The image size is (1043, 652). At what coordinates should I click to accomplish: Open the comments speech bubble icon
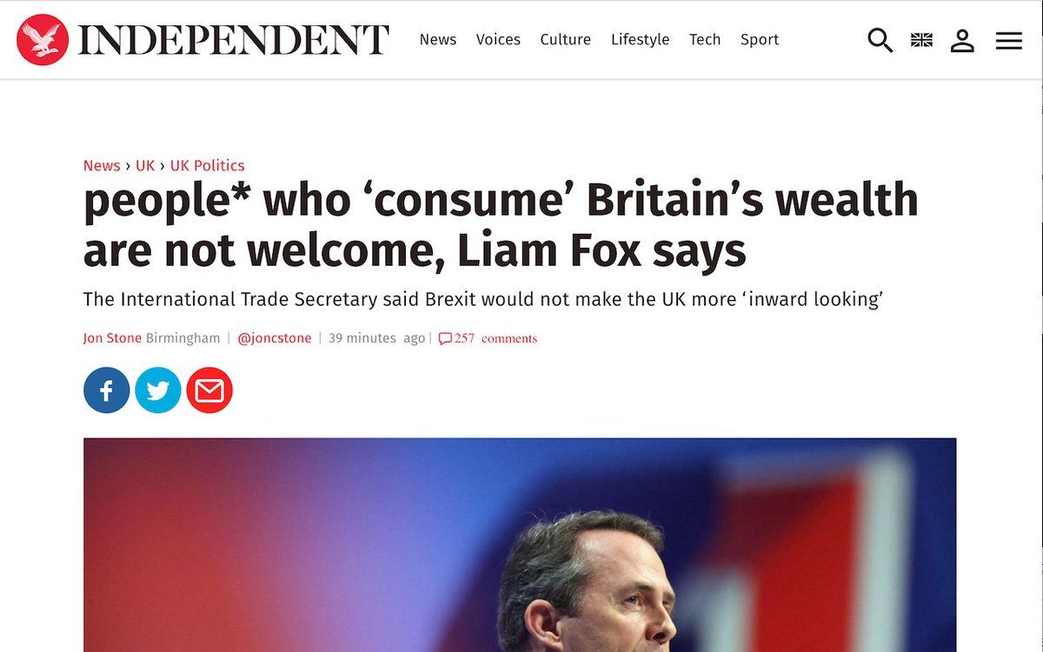tap(445, 339)
